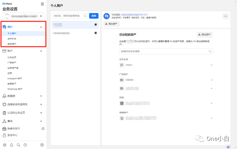Expand the 公共主页 asset row chevron
This screenshot has width=237, height=149.
pyautogui.click(x=211, y=65)
